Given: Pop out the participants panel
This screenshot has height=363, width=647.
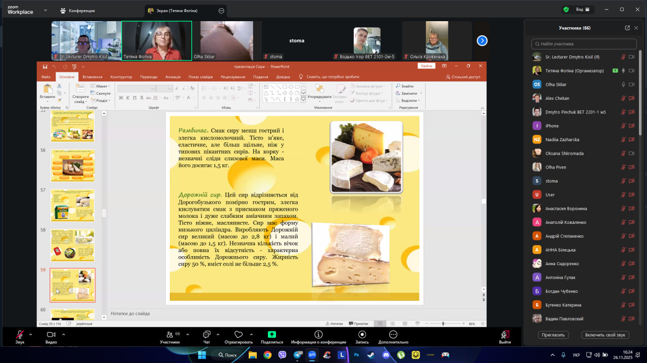Looking at the screenshot, I should pos(627,28).
